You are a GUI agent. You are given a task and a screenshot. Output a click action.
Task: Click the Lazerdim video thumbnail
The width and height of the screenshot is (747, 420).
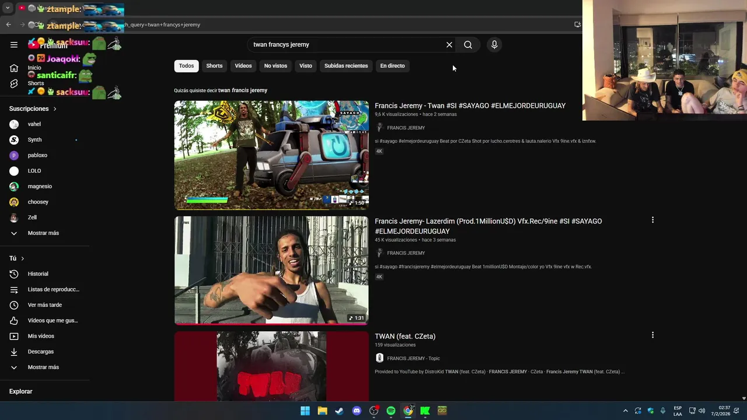(x=271, y=270)
